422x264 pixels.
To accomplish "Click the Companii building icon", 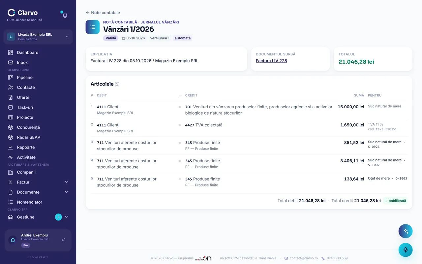I will [11, 172].
